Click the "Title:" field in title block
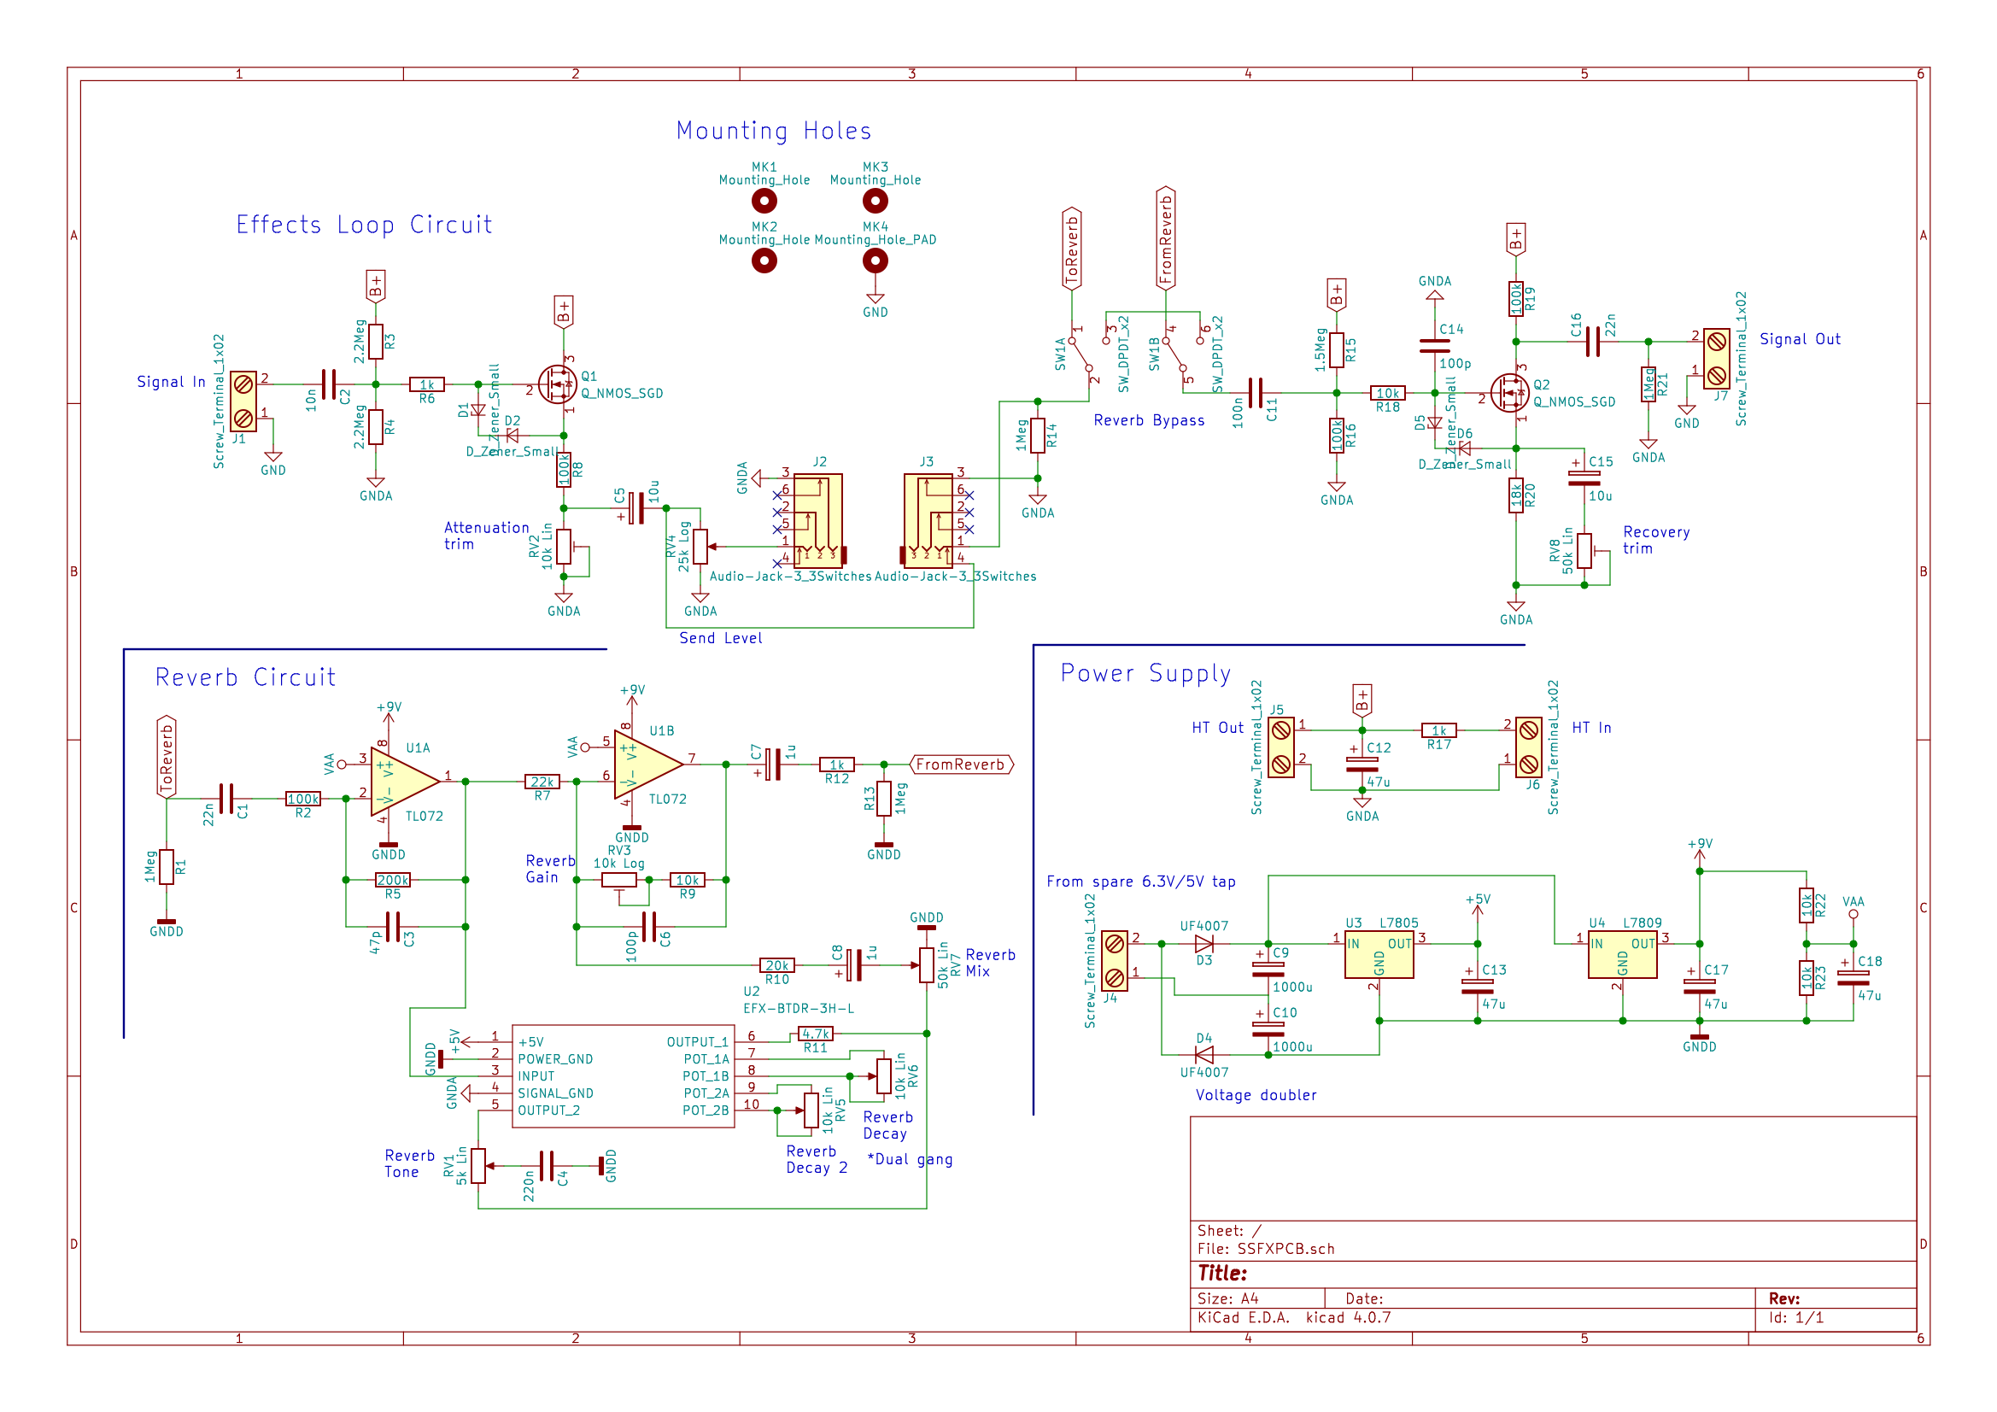1997x1412 pixels. click(x=1222, y=1274)
